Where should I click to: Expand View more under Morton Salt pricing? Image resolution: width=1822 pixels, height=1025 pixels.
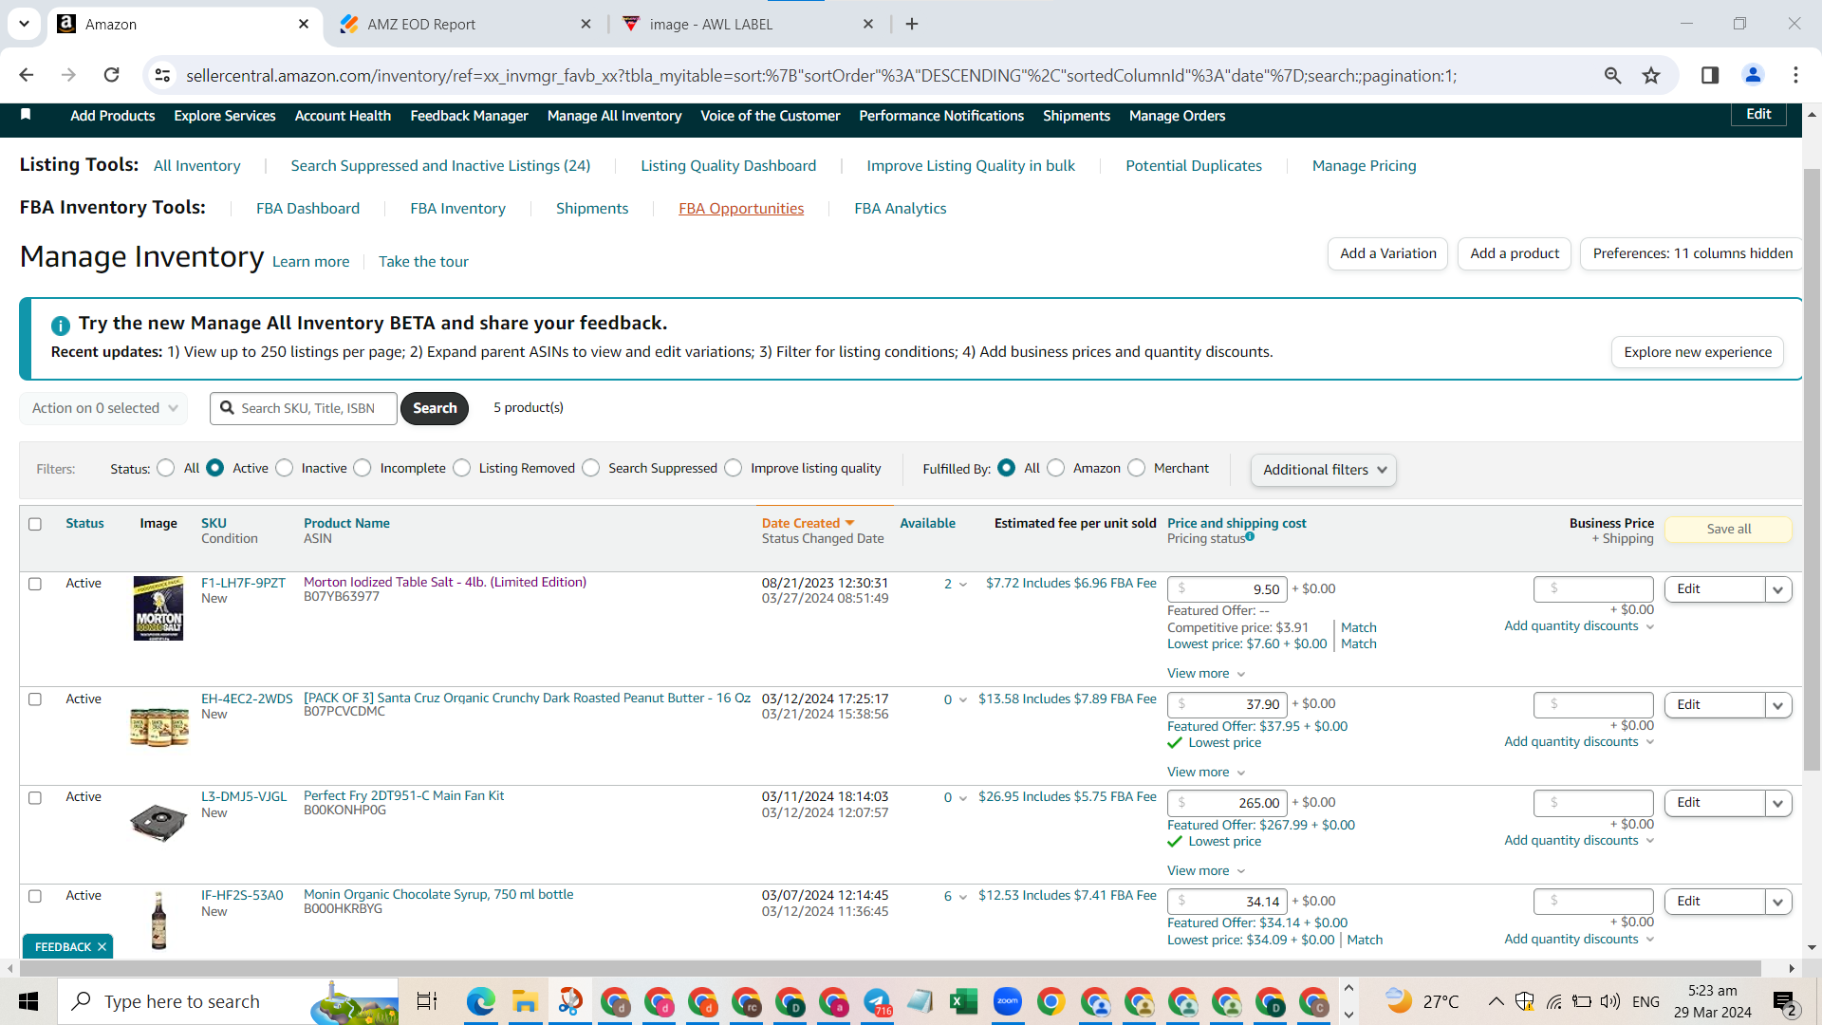point(1206,674)
